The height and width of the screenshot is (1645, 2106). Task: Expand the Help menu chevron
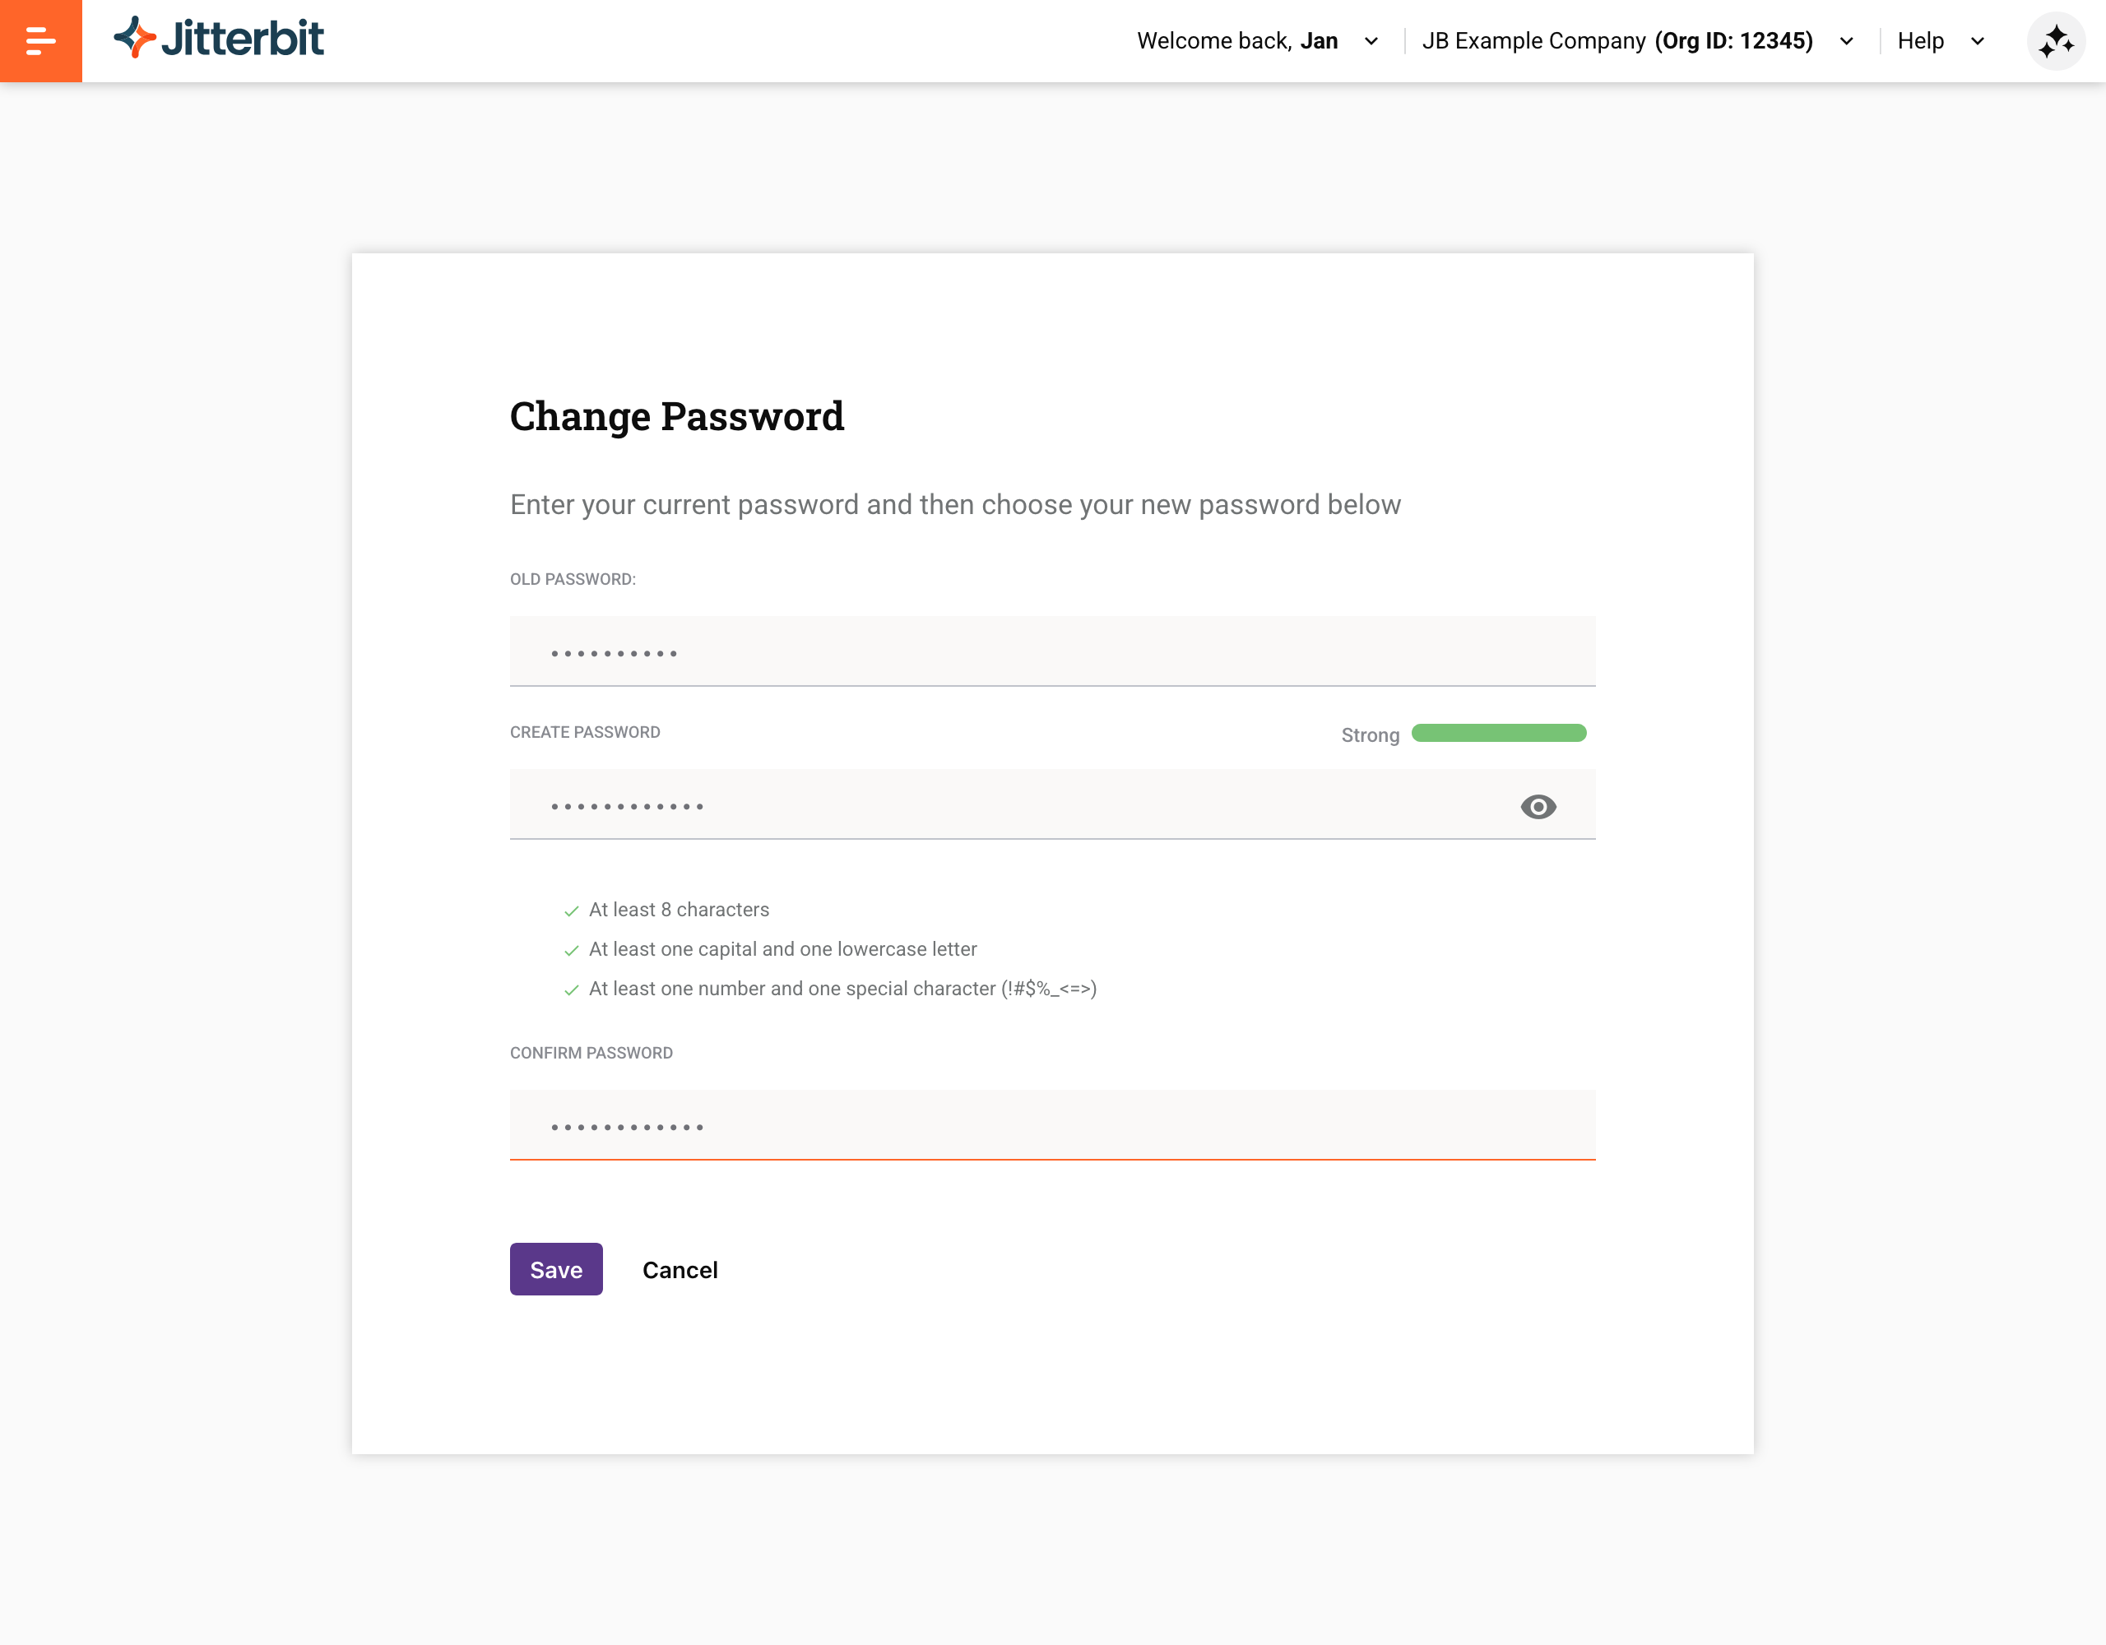tap(1978, 41)
